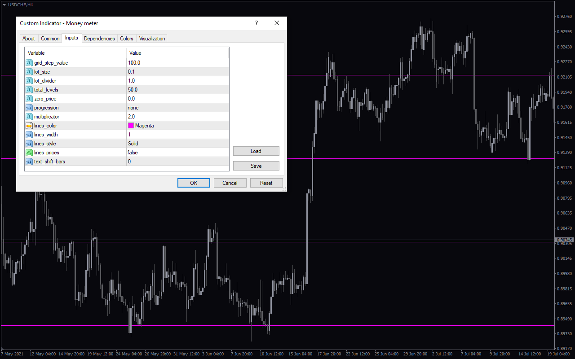The image size is (575, 359).
Task: Click the lot_size variable type icon
Action: (x=29, y=72)
